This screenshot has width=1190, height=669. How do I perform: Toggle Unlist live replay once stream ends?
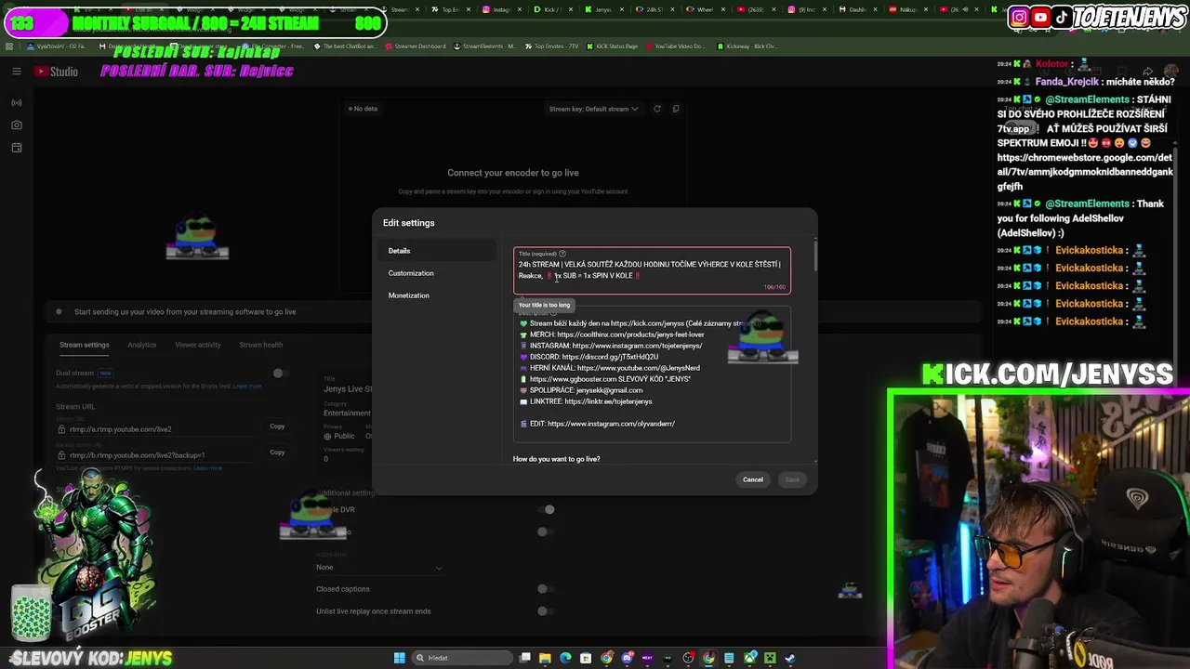coord(546,611)
